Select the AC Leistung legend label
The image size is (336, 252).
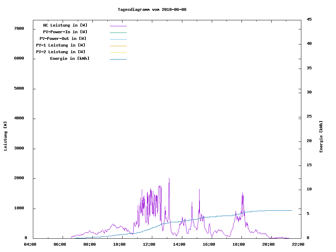tap(65, 25)
